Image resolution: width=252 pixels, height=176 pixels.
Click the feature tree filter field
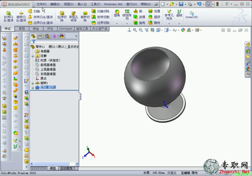point(54,42)
